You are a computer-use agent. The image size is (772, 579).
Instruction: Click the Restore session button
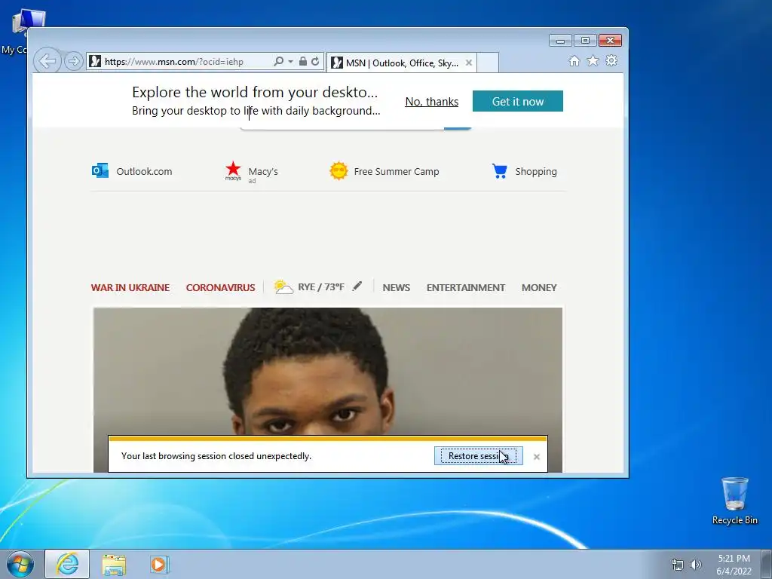pos(478,456)
